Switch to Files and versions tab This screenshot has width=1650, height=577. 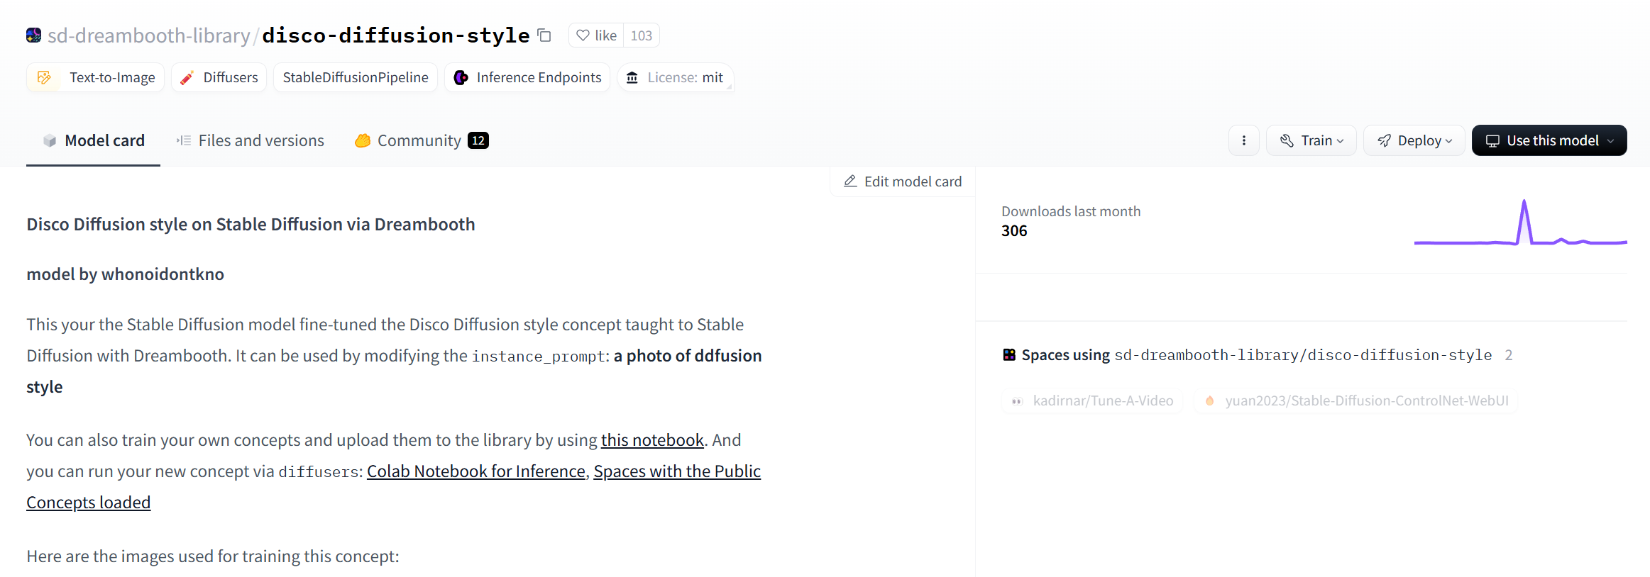(251, 140)
